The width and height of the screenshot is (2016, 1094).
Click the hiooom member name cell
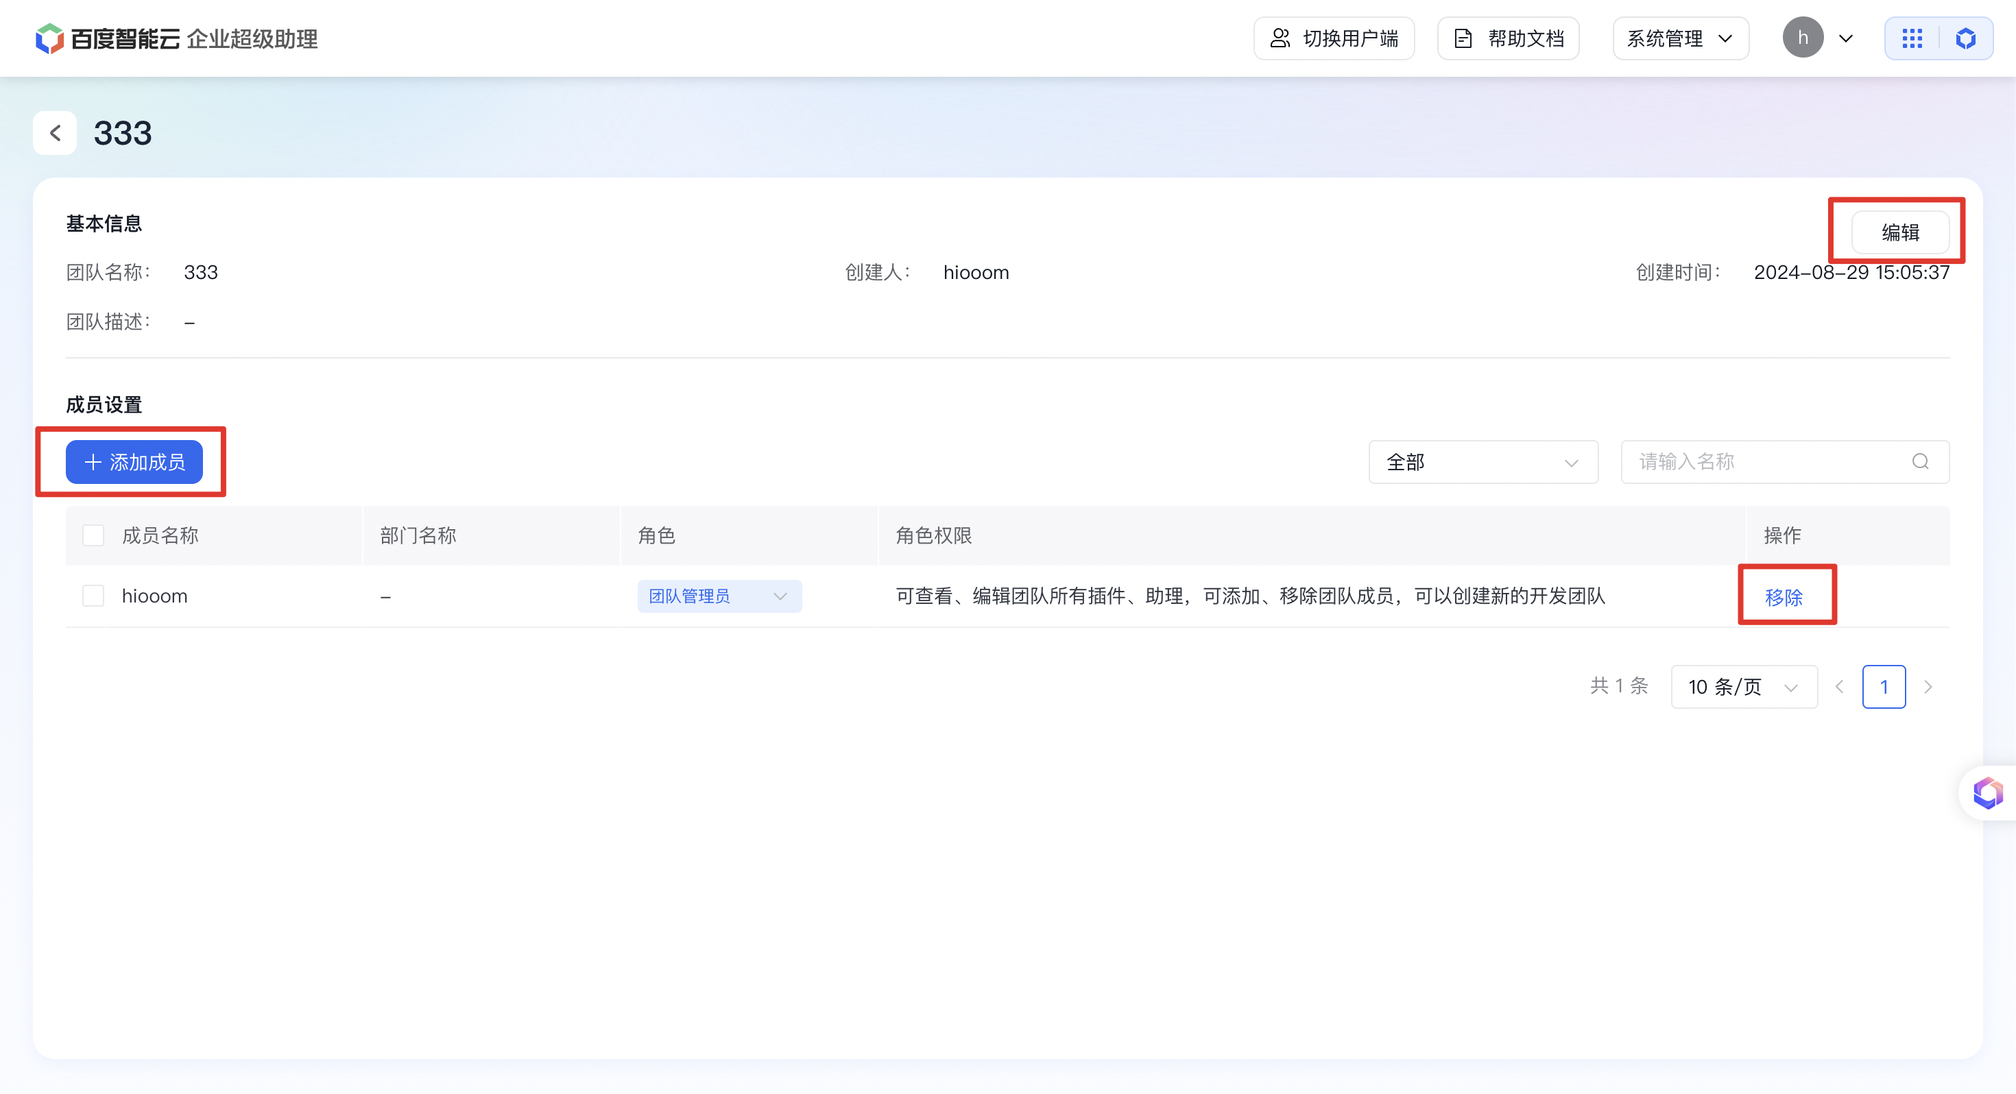(155, 596)
